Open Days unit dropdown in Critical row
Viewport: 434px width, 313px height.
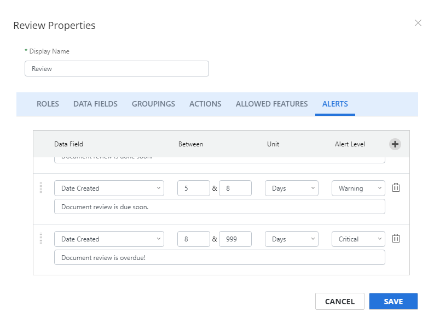(x=292, y=239)
